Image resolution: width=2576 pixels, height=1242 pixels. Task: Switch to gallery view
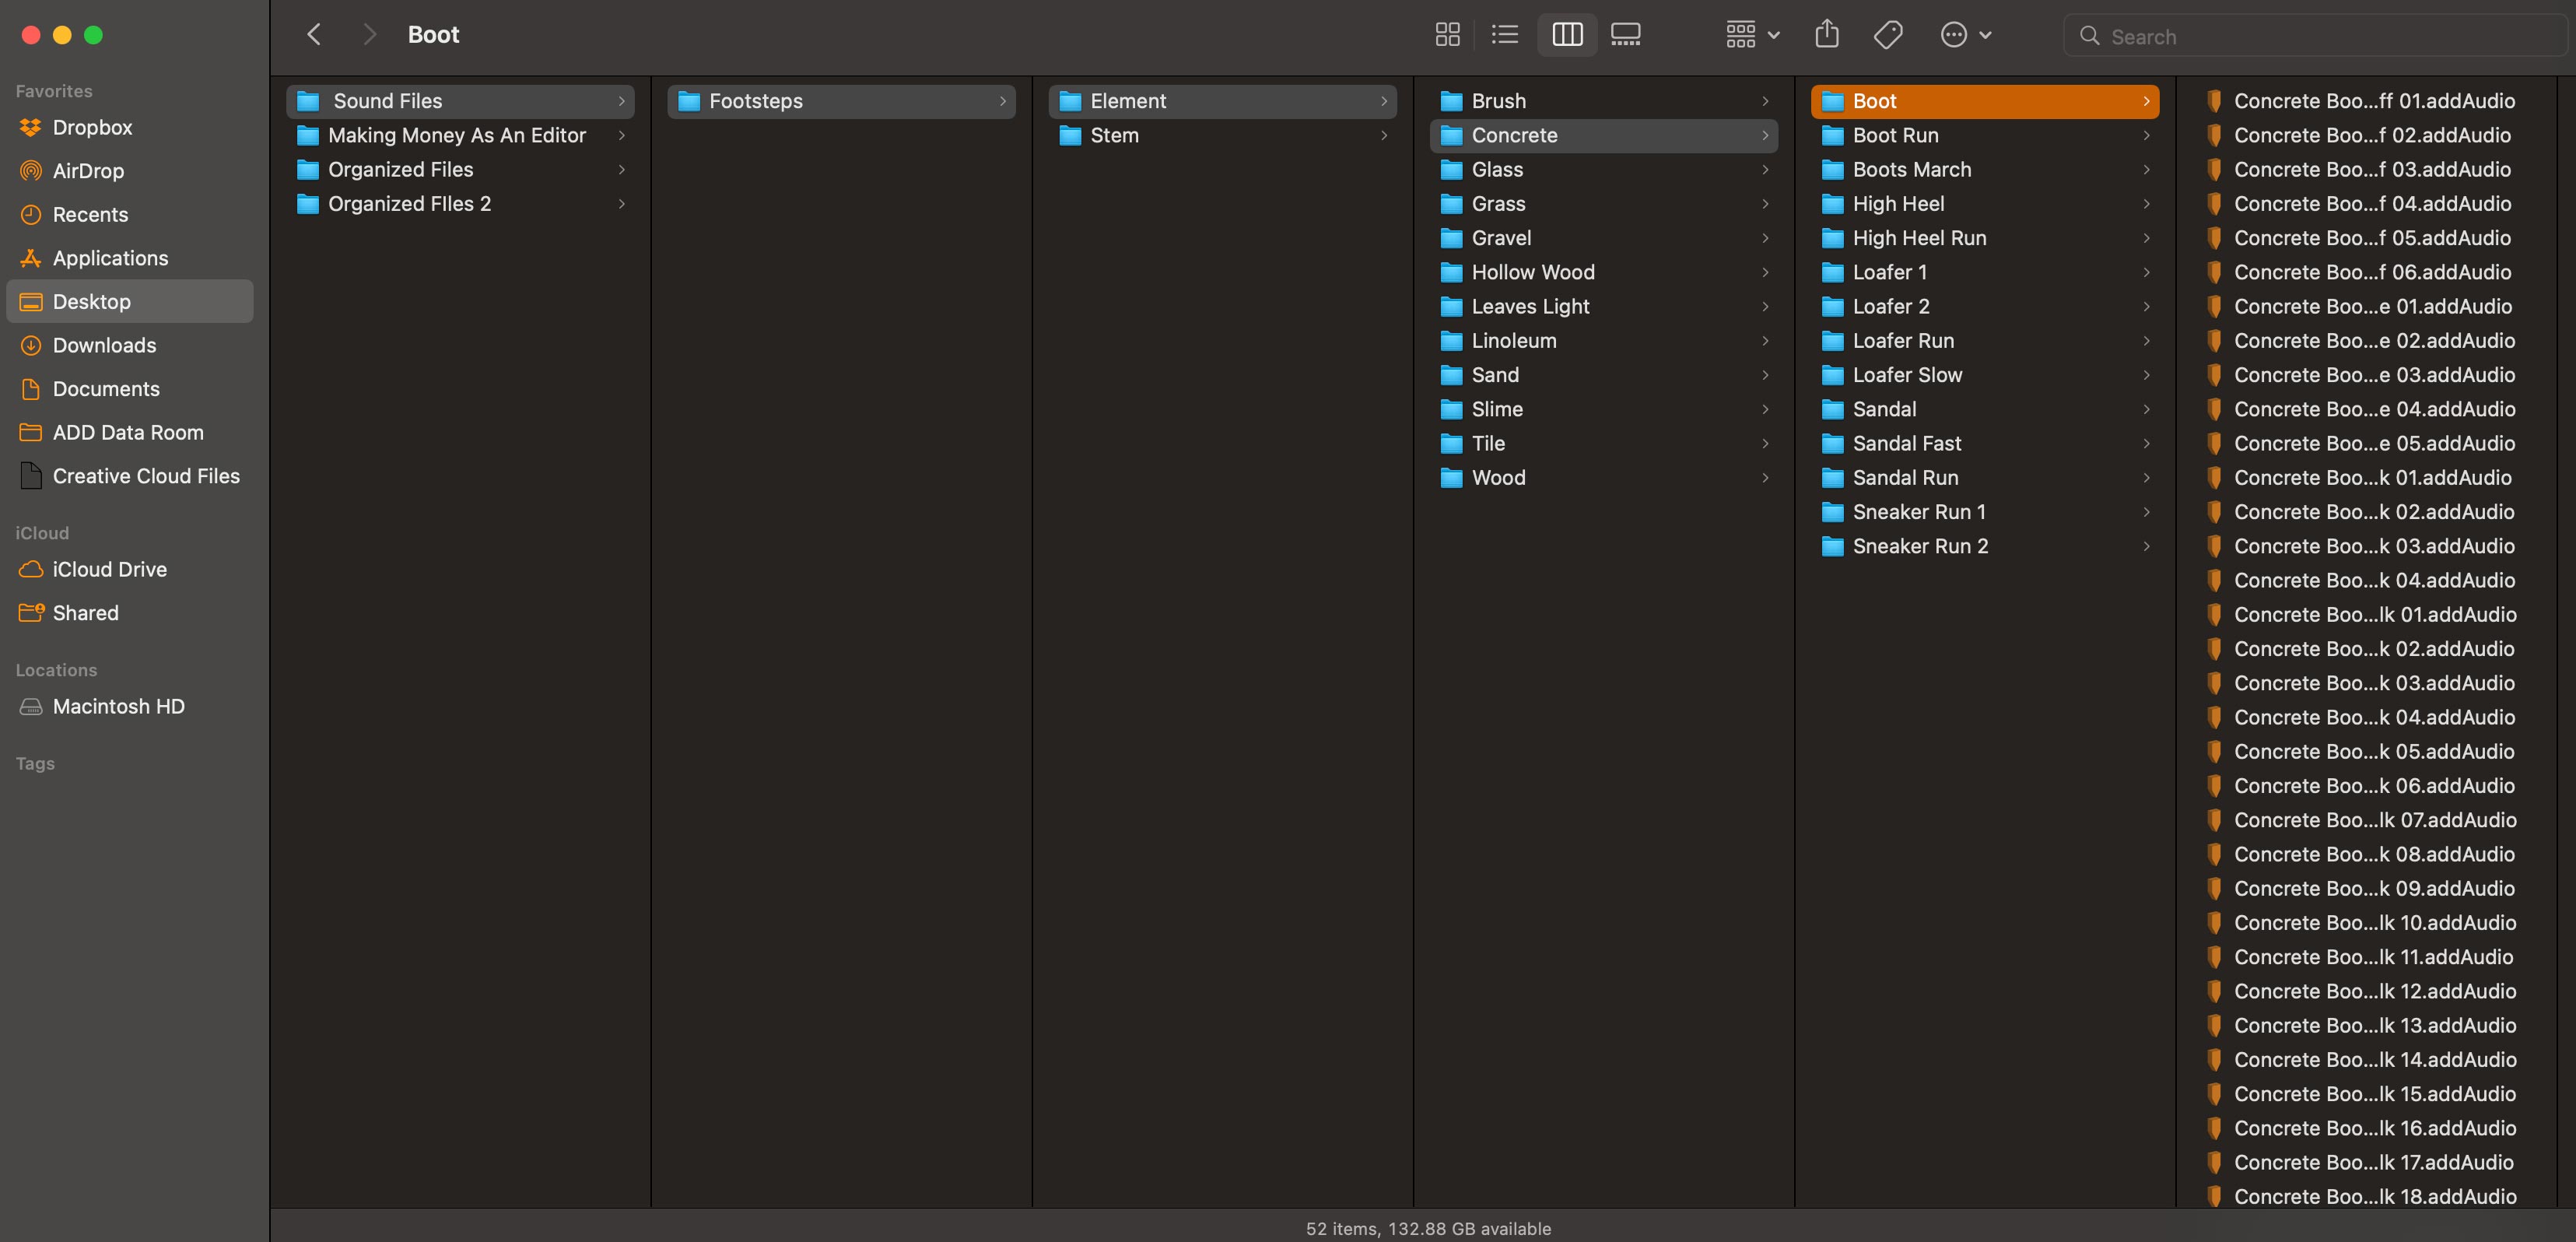[1625, 35]
